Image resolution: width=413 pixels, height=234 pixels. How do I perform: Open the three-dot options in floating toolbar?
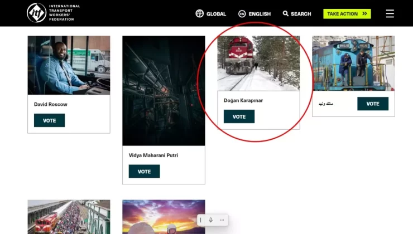click(222, 220)
